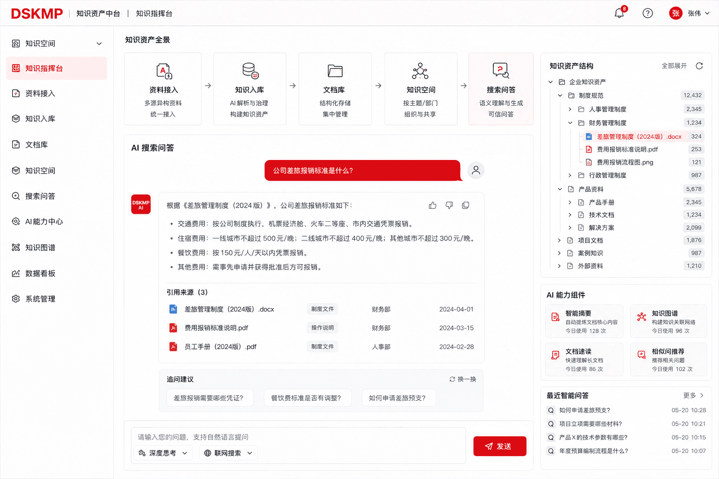This screenshot has height=479, width=719.
Task: Collapse the 产品资料 tree node
Action: pos(560,189)
